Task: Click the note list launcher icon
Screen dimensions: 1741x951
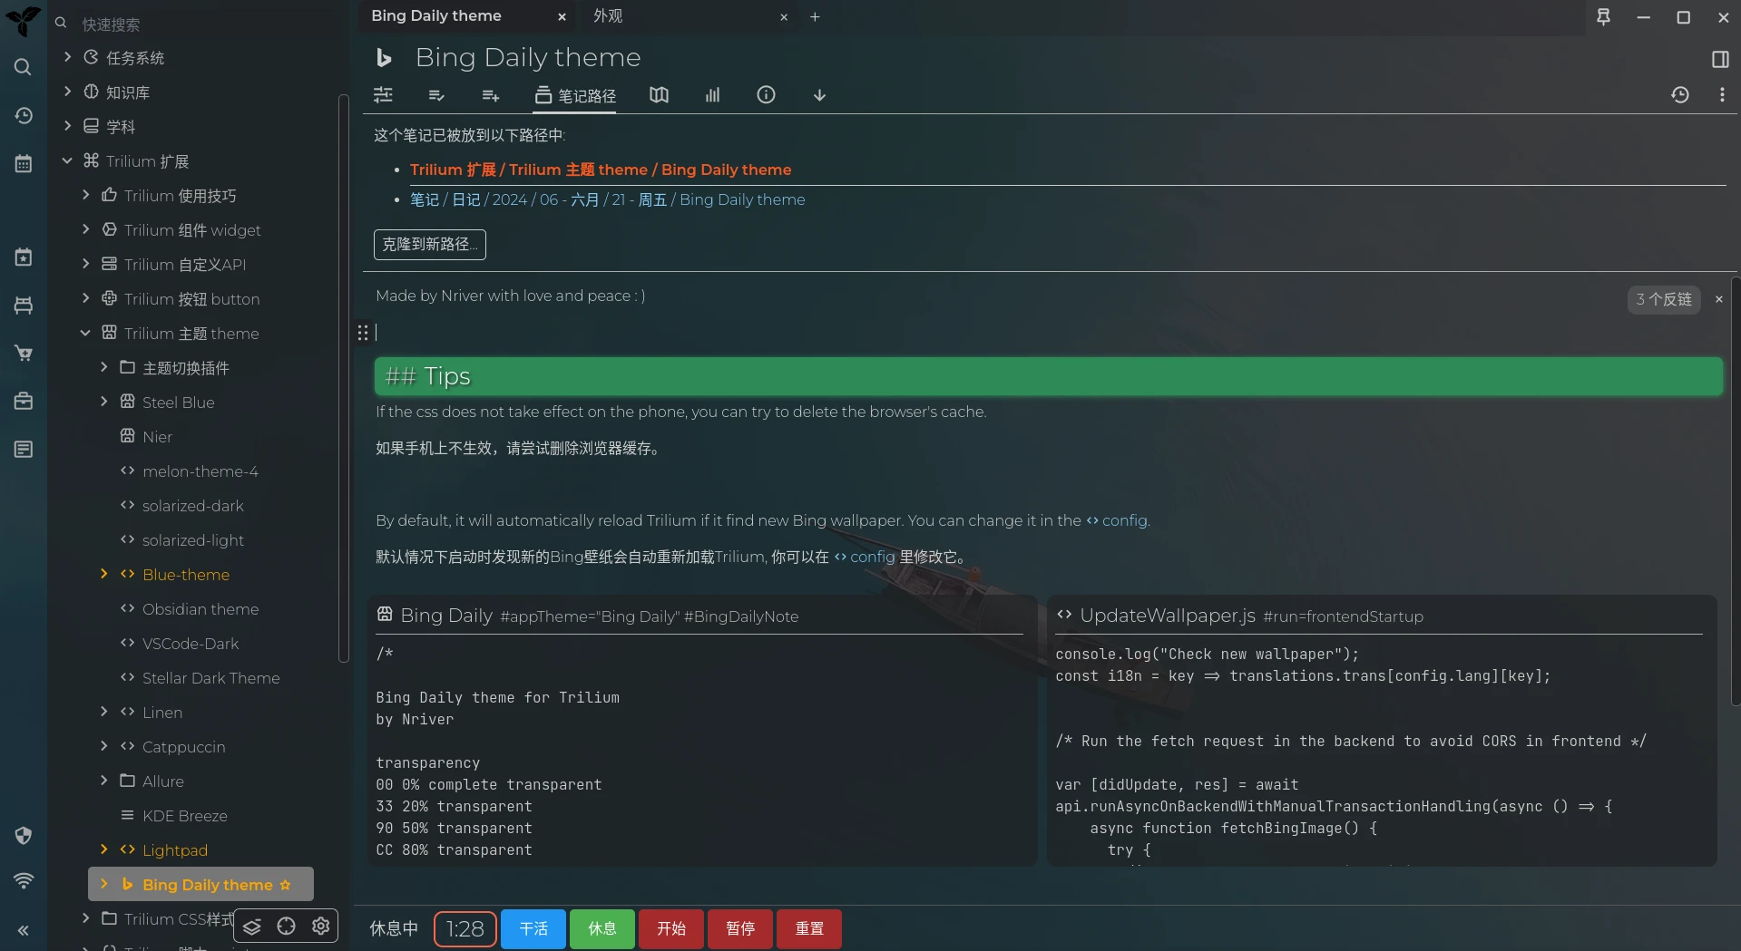Action: tap(24, 449)
